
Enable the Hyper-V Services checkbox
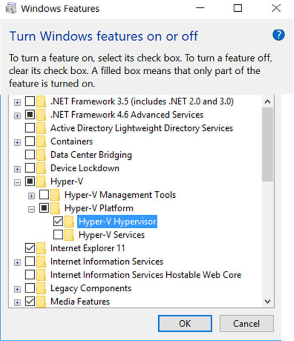coord(58,235)
